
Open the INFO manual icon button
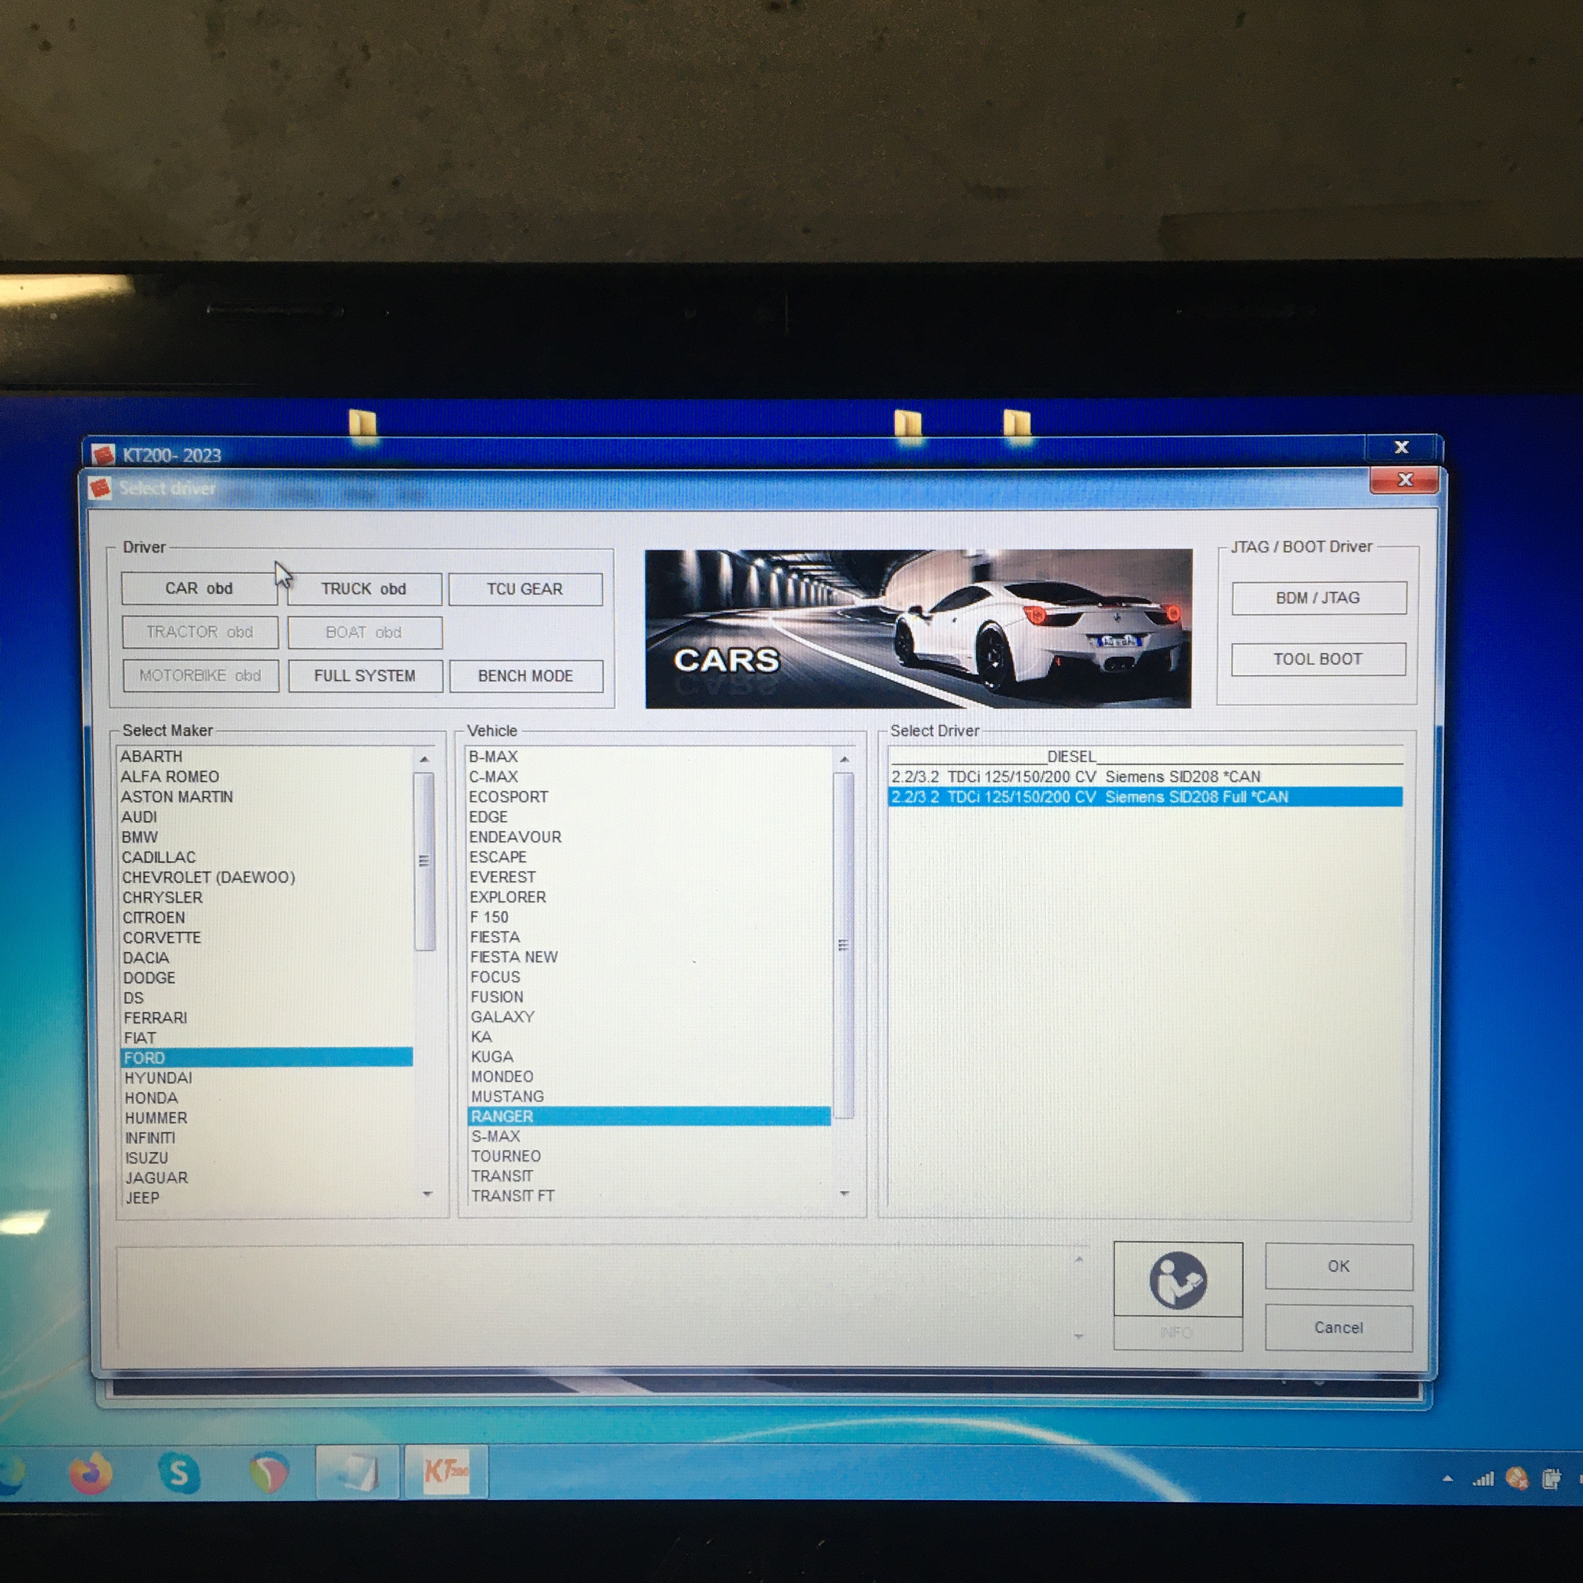[x=1177, y=1280]
